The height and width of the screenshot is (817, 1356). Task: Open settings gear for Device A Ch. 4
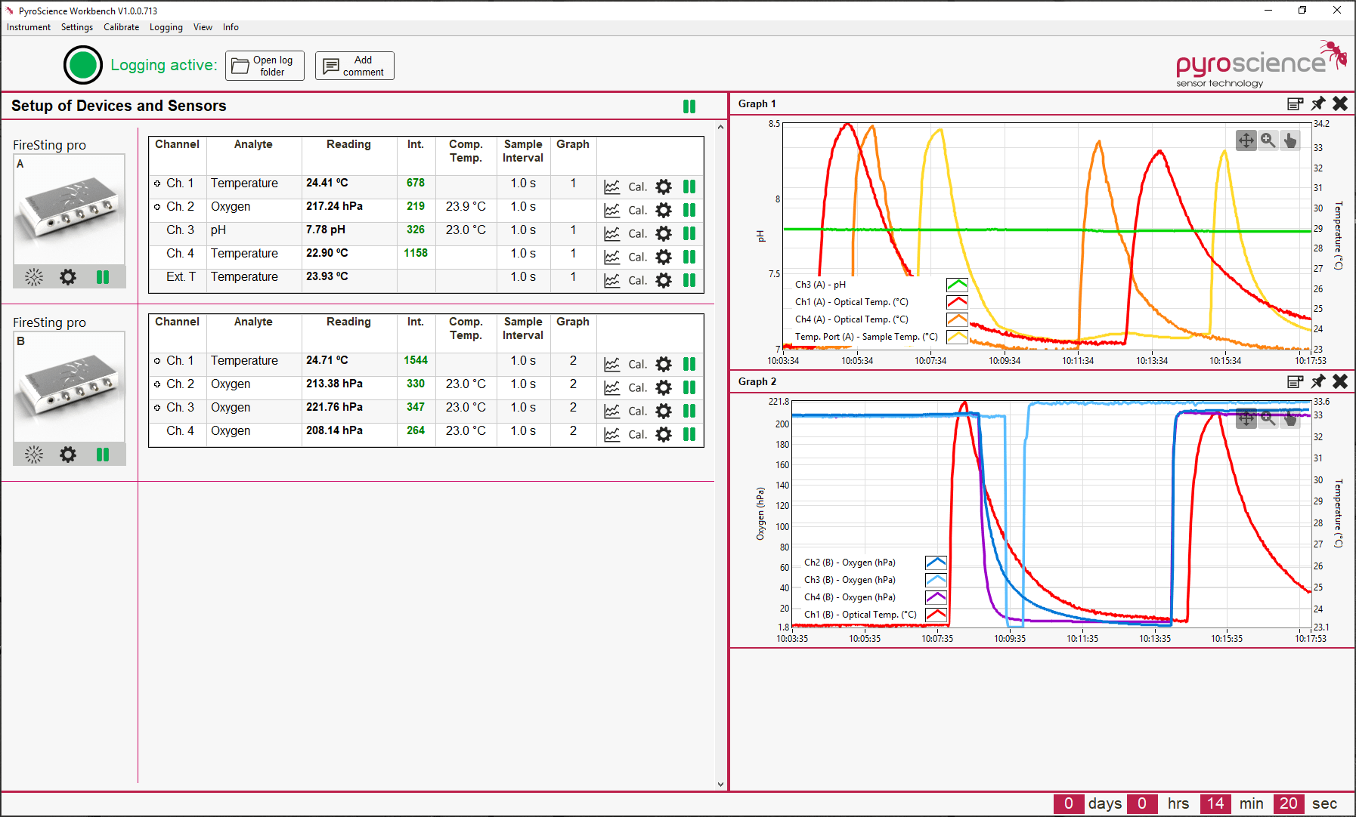tap(664, 257)
